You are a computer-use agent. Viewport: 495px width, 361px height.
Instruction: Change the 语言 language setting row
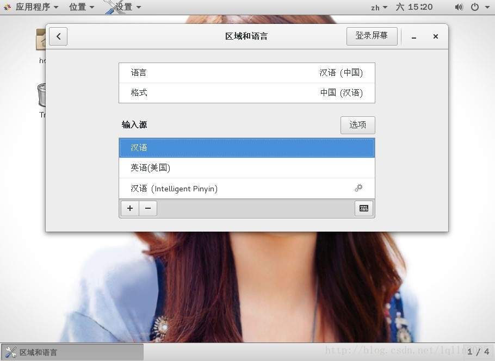[x=247, y=73]
